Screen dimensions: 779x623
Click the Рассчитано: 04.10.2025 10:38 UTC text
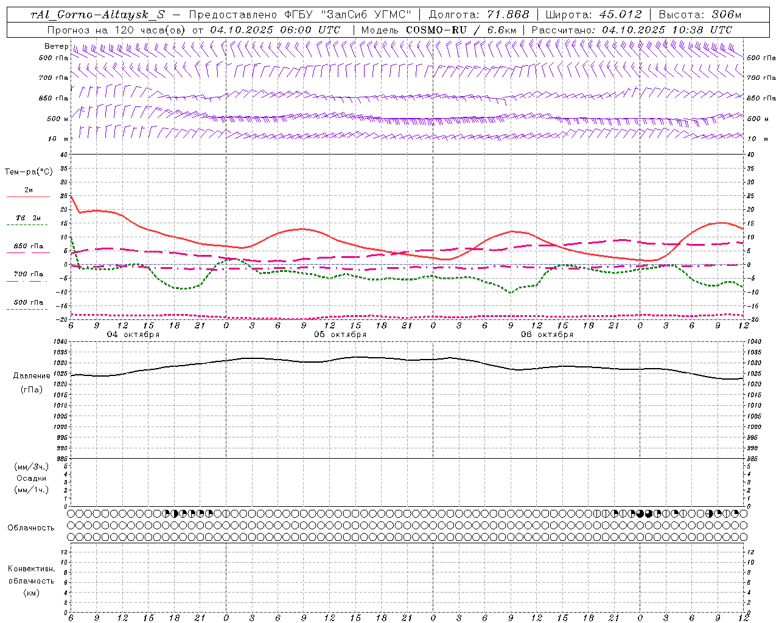click(632, 30)
